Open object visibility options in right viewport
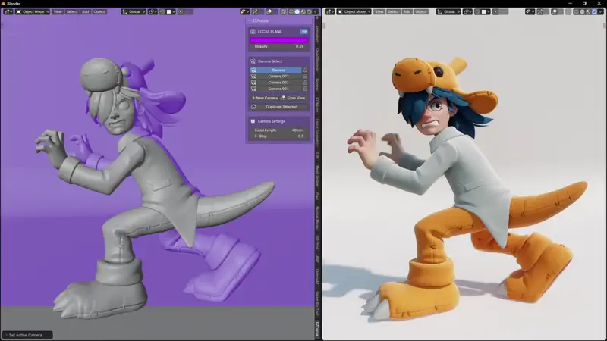Image resolution: width=607 pixels, height=341 pixels. tap(530, 11)
